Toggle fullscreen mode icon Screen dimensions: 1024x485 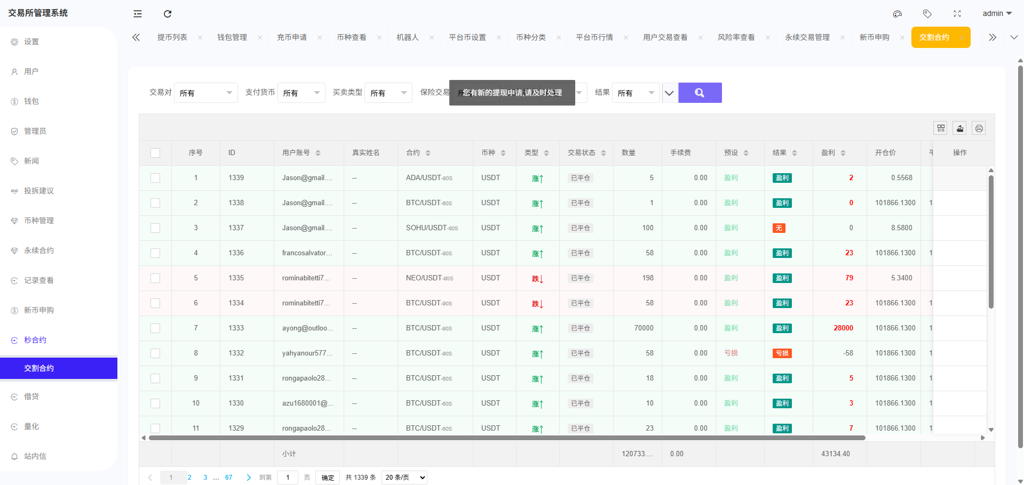point(957,14)
